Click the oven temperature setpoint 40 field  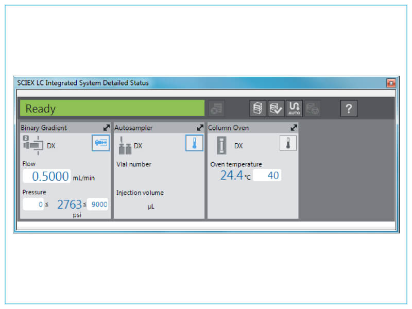267,176
